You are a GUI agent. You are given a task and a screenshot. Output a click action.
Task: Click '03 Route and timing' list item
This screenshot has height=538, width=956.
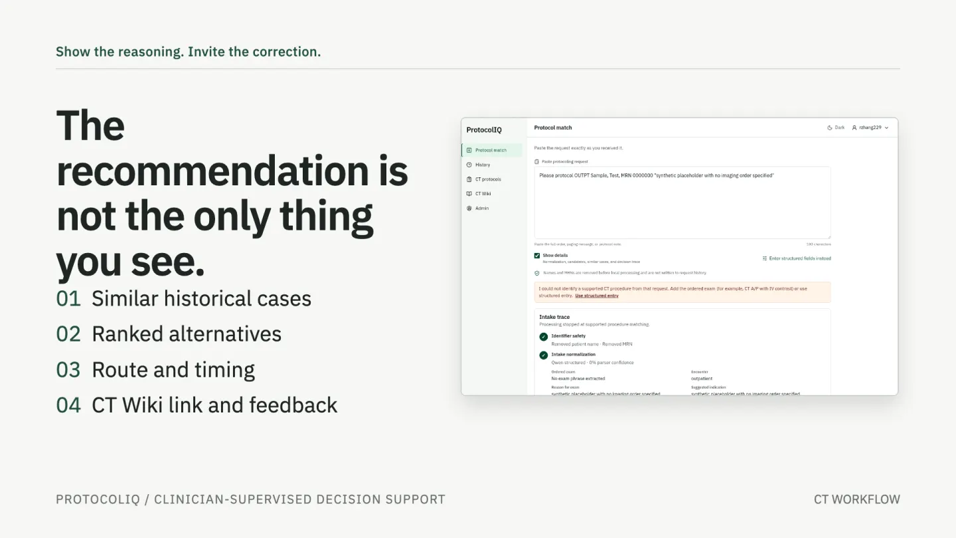155,370
